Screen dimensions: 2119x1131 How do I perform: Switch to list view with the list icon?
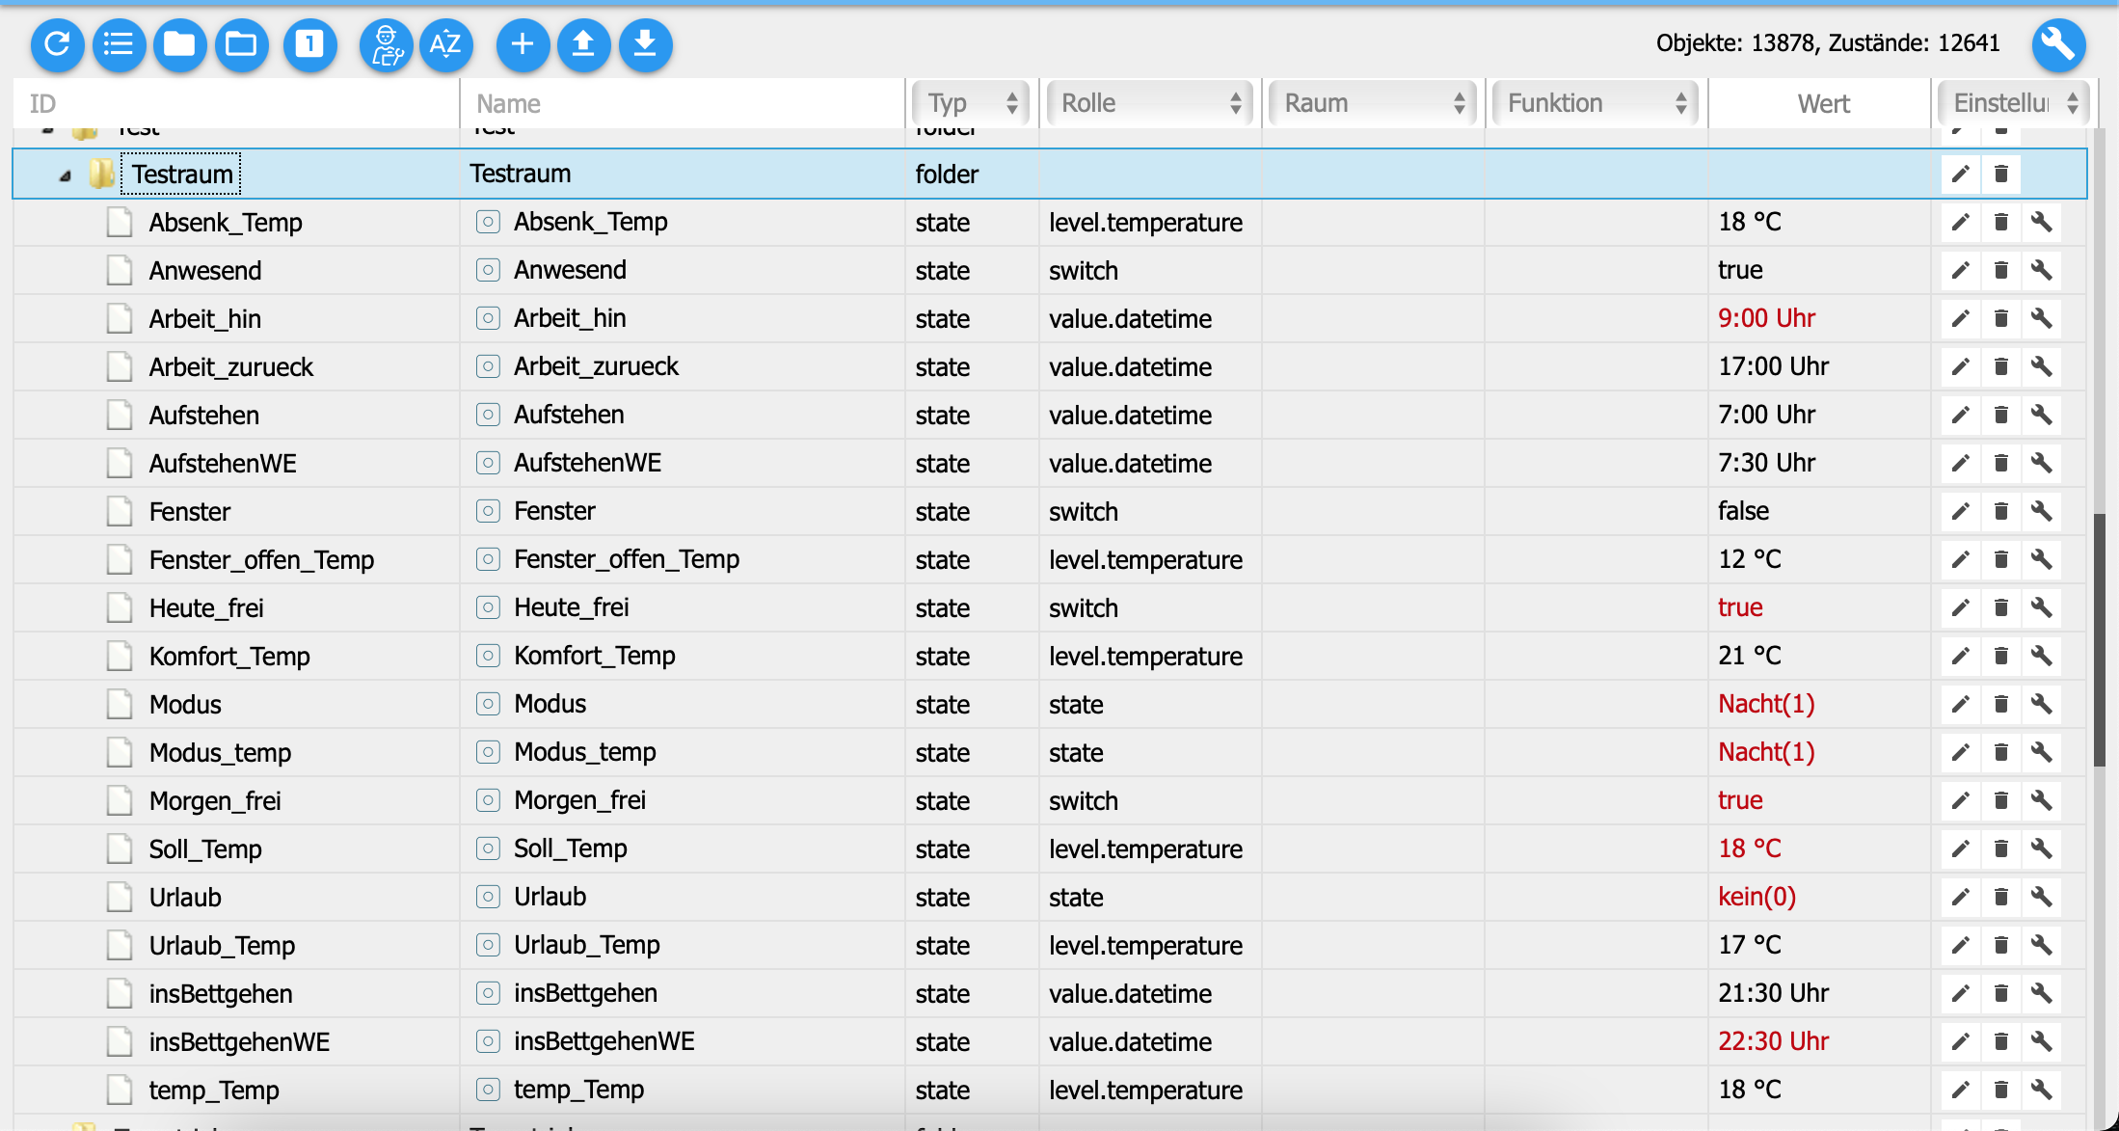click(119, 44)
